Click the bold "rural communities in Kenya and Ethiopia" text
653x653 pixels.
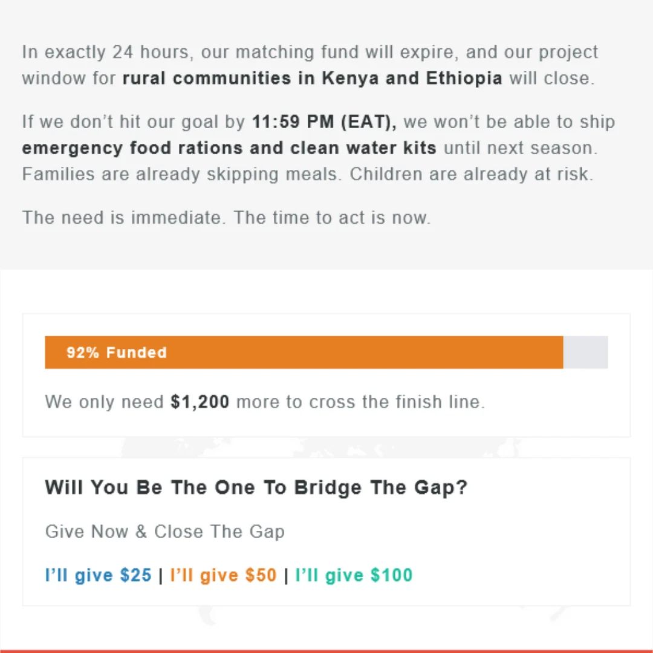point(312,79)
